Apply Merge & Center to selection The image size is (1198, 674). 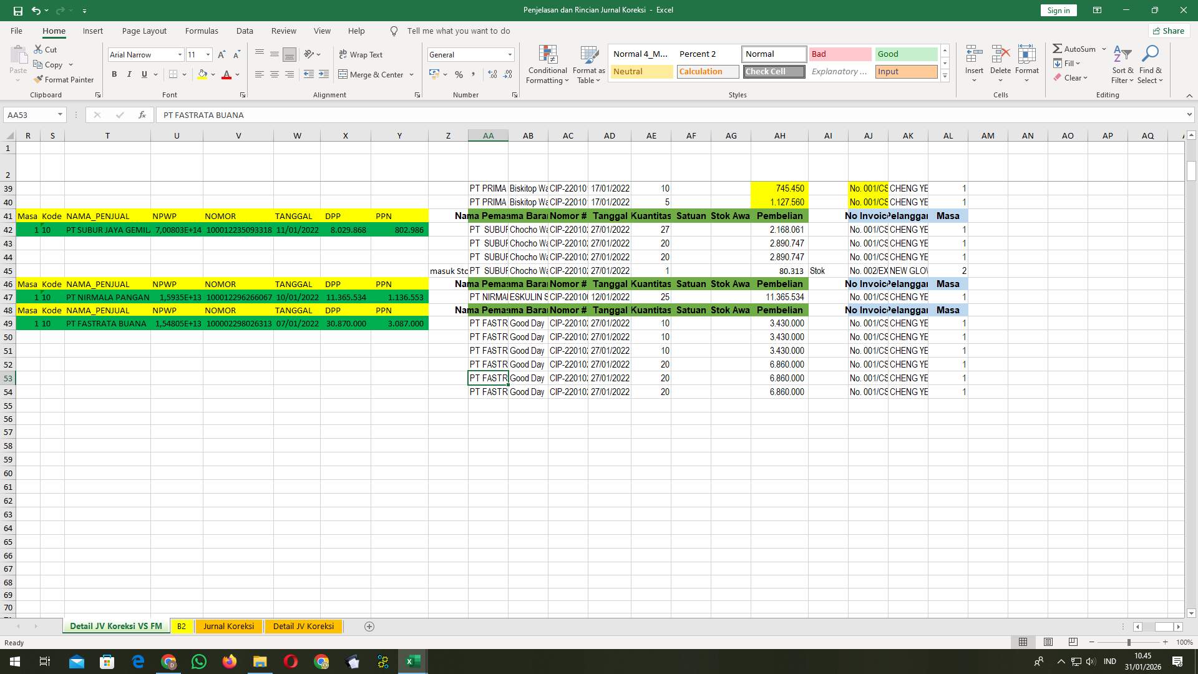point(373,74)
